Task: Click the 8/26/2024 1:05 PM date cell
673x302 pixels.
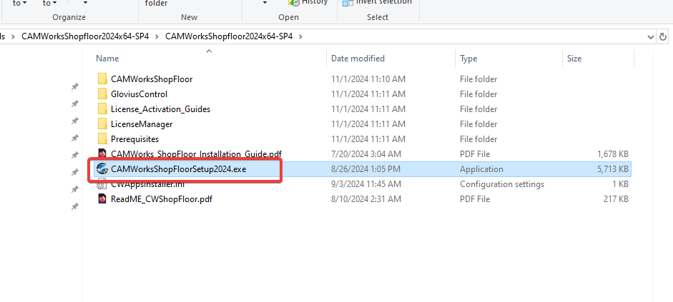Action: click(365, 168)
